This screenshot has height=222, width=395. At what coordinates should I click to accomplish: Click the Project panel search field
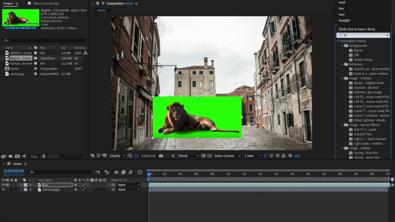point(44,40)
